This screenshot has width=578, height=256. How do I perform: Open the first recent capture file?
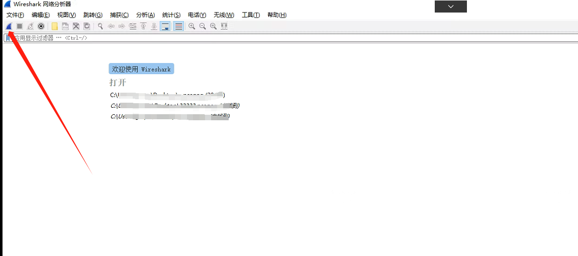[168, 95]
